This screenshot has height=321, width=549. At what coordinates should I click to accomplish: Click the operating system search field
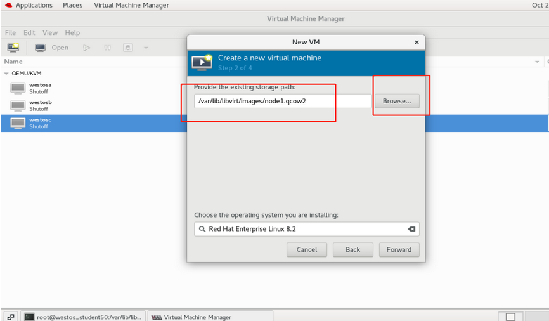(x=306, y=229)
